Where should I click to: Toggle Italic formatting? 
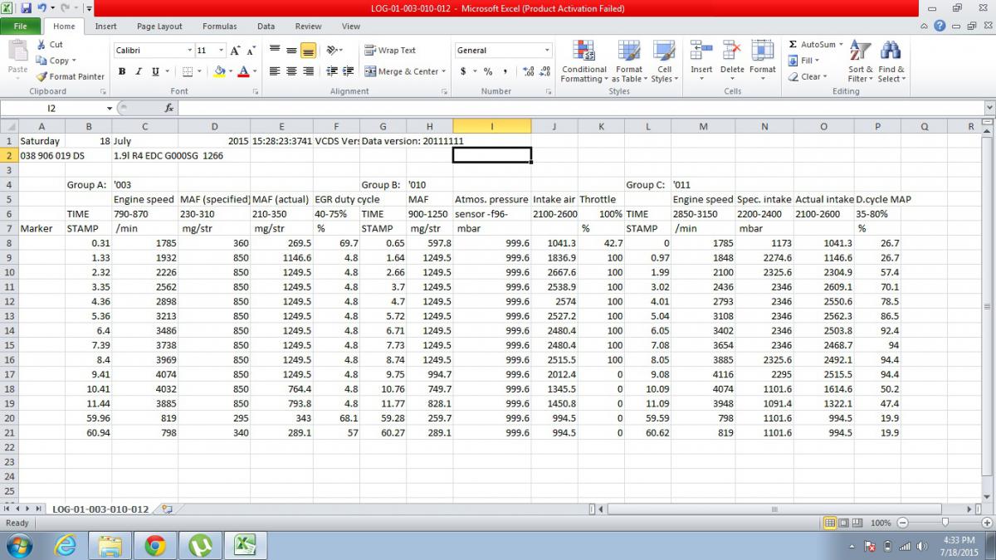[x=139, y=71]
